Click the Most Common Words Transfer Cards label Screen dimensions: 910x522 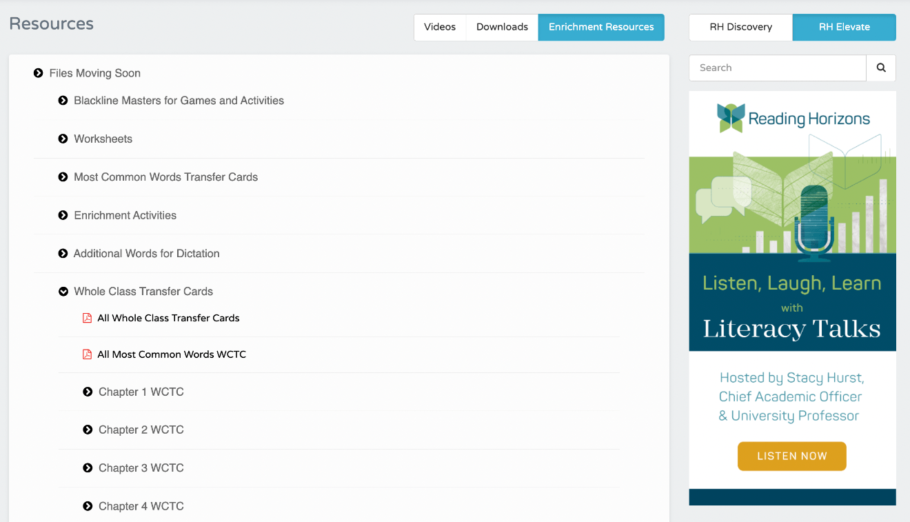[x=166, y=177]
